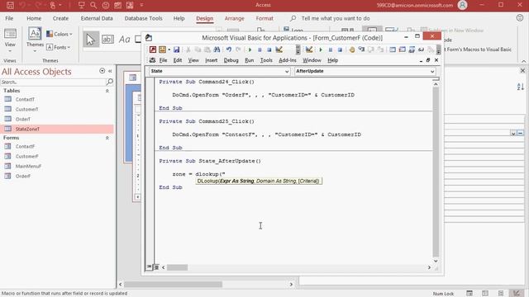Image resolution: width=529 pixels, height=297 pixels.
Task: Switch to the External Data tab
Action: pos(97,18)
